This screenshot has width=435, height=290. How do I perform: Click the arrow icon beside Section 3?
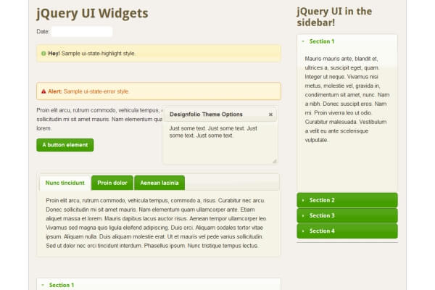(302, 215)
